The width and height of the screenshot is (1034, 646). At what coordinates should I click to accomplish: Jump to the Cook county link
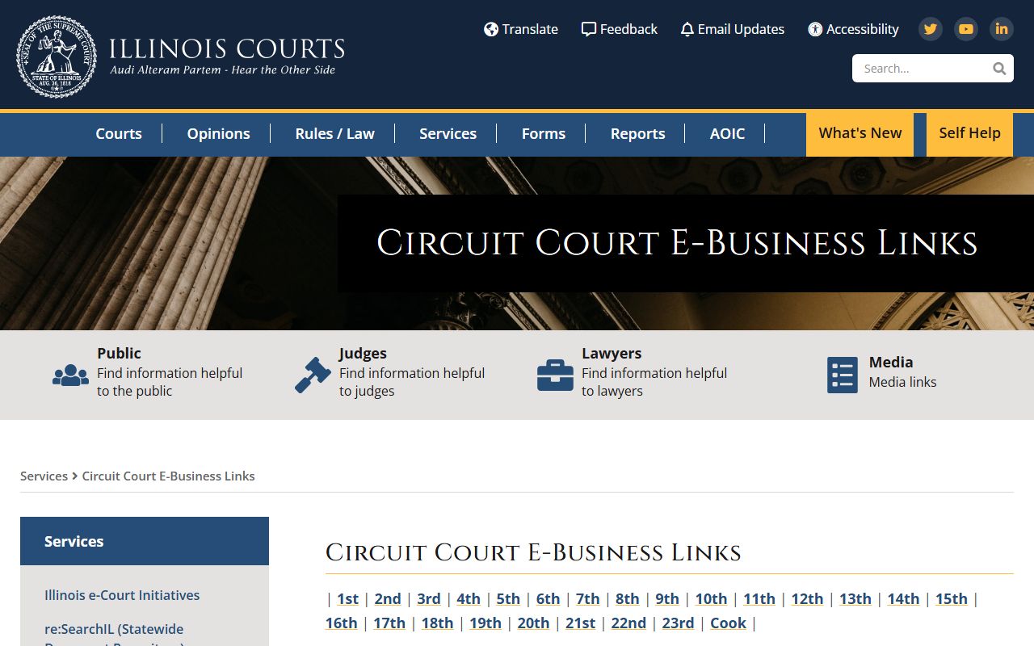click(x=728, y=623)
